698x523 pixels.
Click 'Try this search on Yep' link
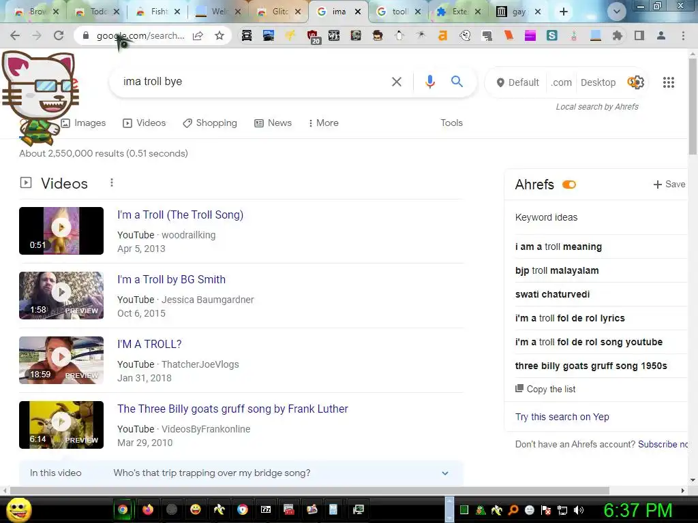click(562, 417)
